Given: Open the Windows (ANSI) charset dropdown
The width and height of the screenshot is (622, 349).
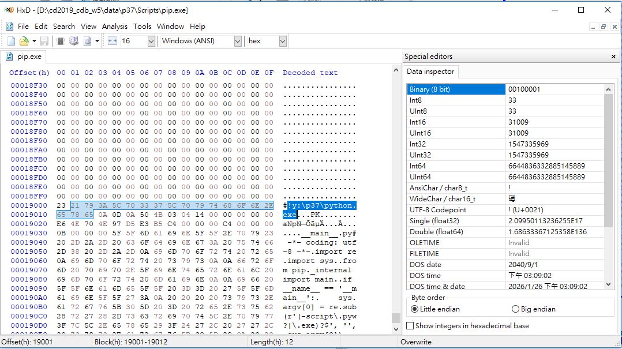Looking at the screenshot, I should [238, 41].
